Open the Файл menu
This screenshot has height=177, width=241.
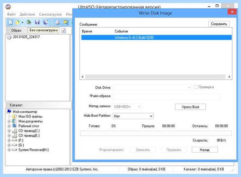point(11,14)
